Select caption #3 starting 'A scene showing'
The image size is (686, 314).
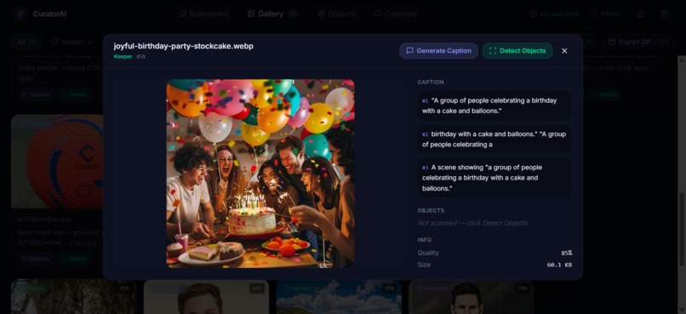tap(494, 178)
